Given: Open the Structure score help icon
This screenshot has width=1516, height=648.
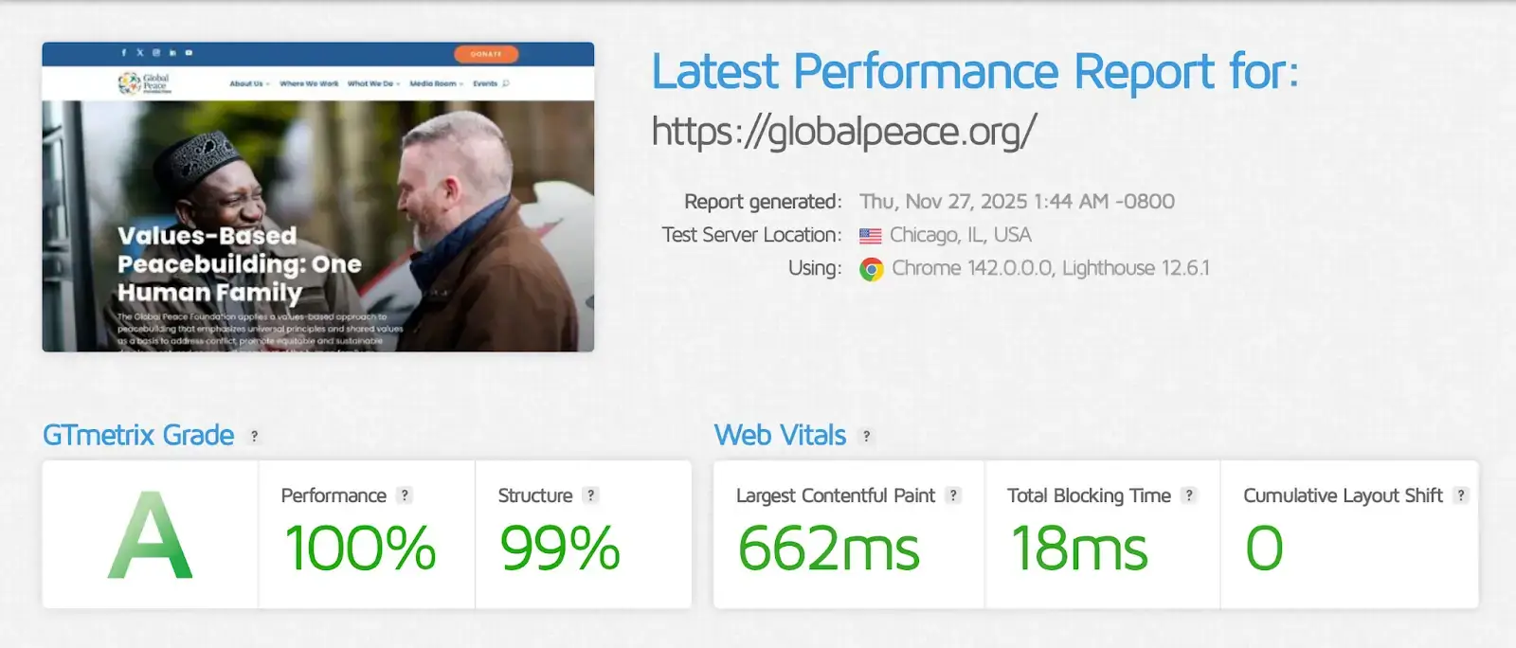Looking at the screenshot, I should click(590, 495).
